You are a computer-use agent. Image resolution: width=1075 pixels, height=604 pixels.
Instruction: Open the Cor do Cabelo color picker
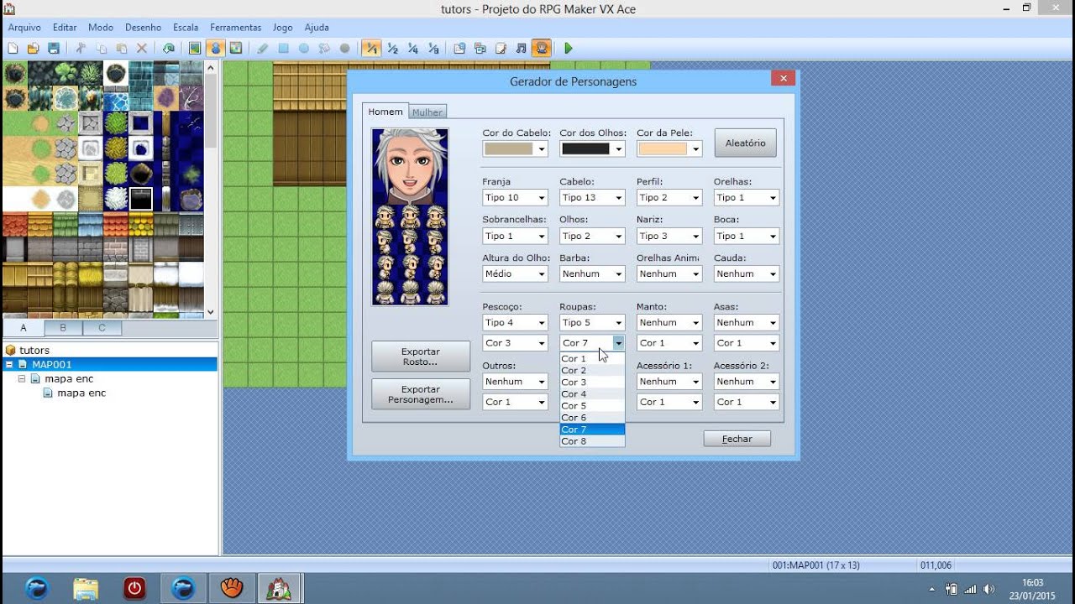515,148
